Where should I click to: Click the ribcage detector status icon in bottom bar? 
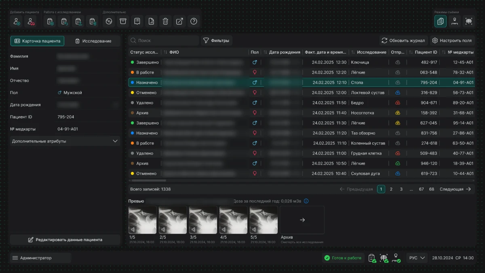click(x=384, y=258)
